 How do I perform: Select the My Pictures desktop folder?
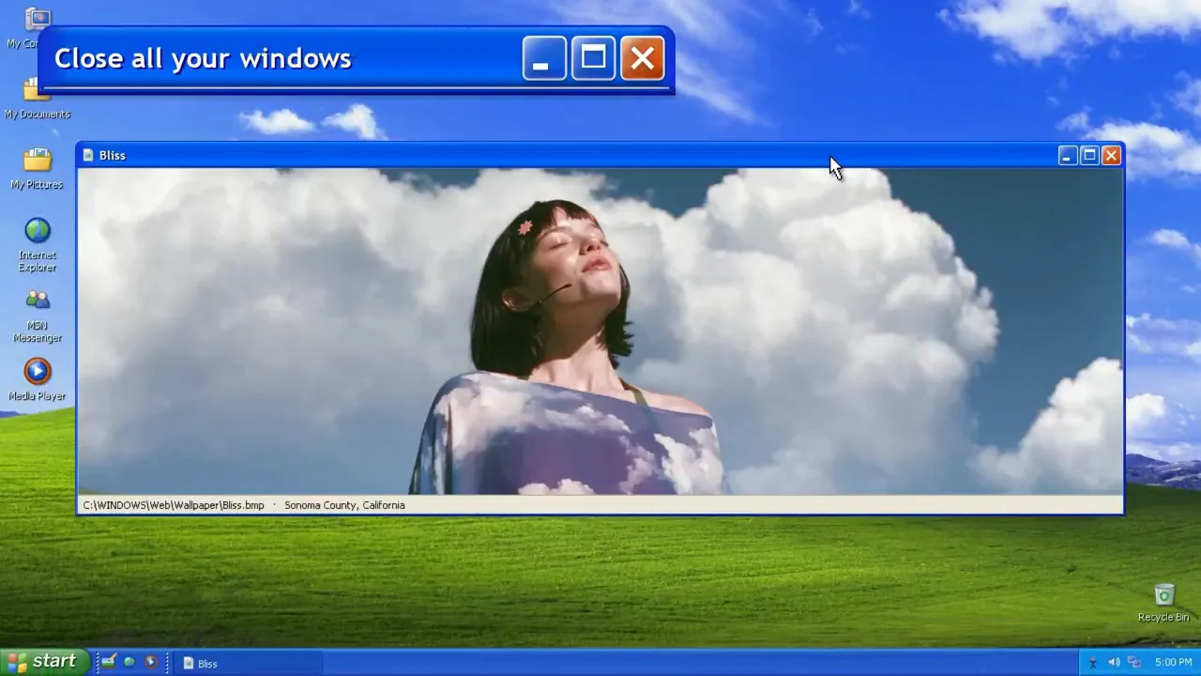tap(38, 160)
